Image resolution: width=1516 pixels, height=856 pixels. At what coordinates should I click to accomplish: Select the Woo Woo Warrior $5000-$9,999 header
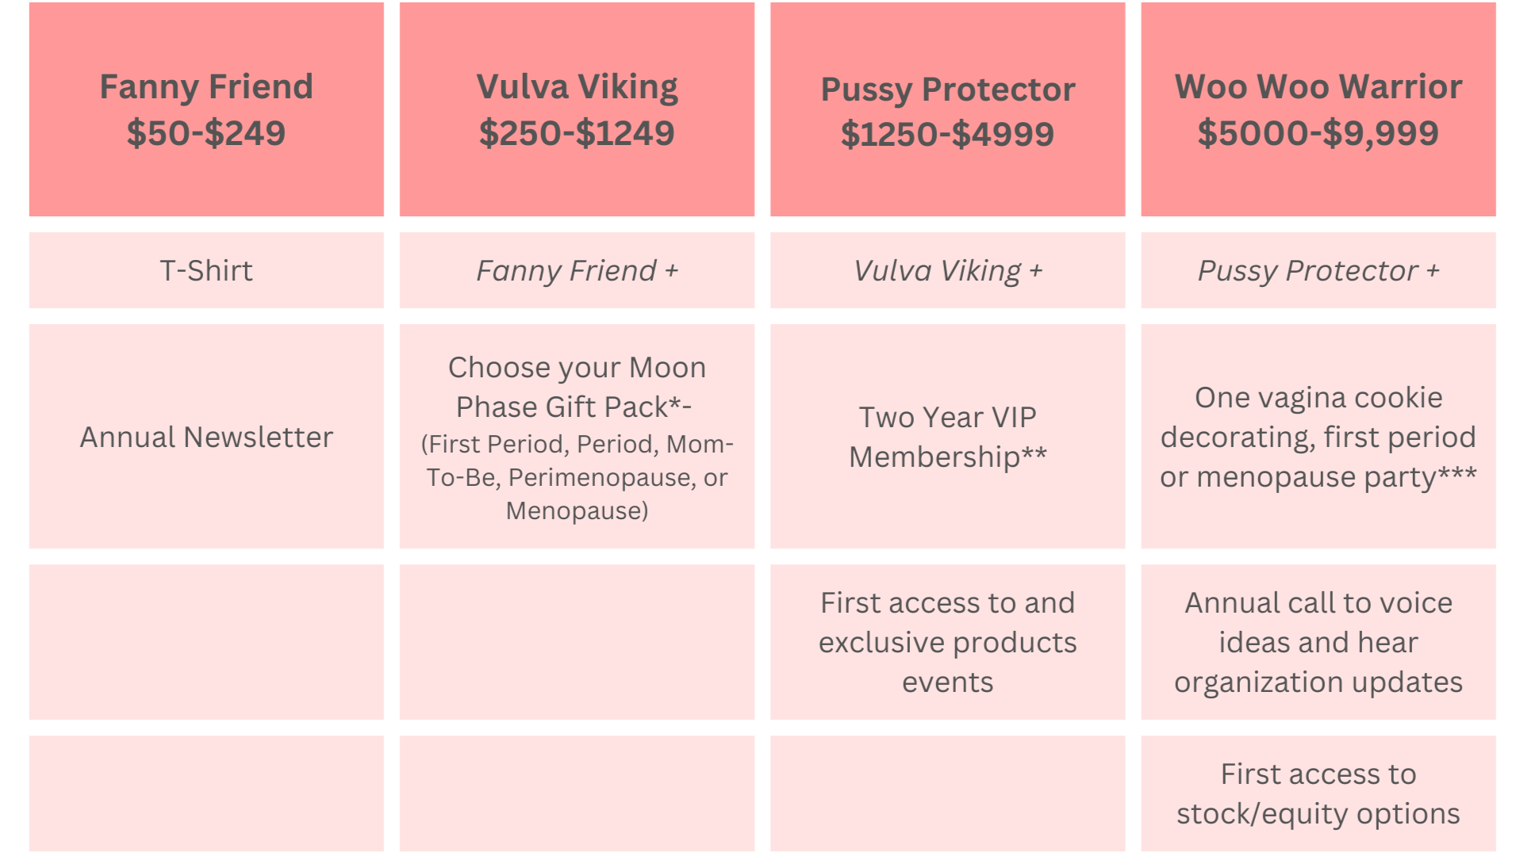click(x=1318, y=109)
